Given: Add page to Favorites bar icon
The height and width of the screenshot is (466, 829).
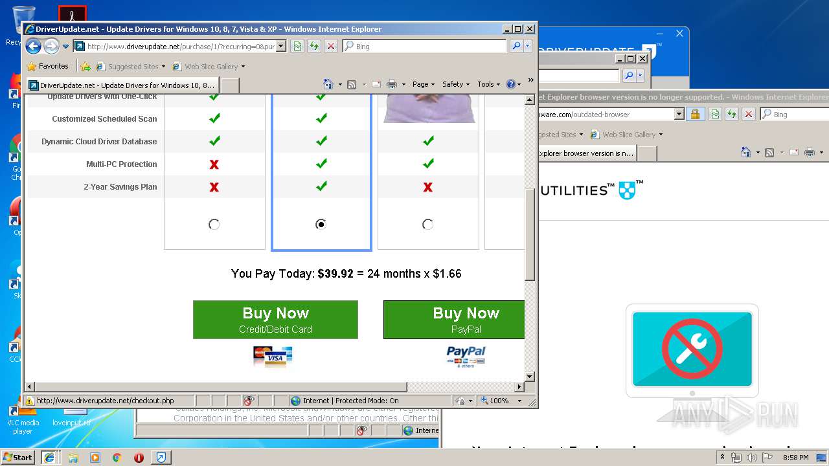Looking at the screenshot, I should (85, 66).
